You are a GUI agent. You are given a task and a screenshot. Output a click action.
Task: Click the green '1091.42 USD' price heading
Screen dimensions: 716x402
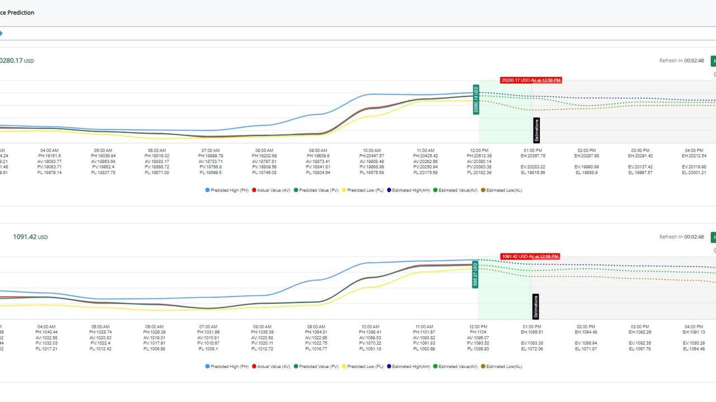tap(30, 237)
